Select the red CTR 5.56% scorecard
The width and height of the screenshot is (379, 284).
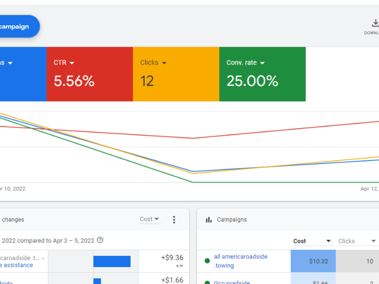90,74
